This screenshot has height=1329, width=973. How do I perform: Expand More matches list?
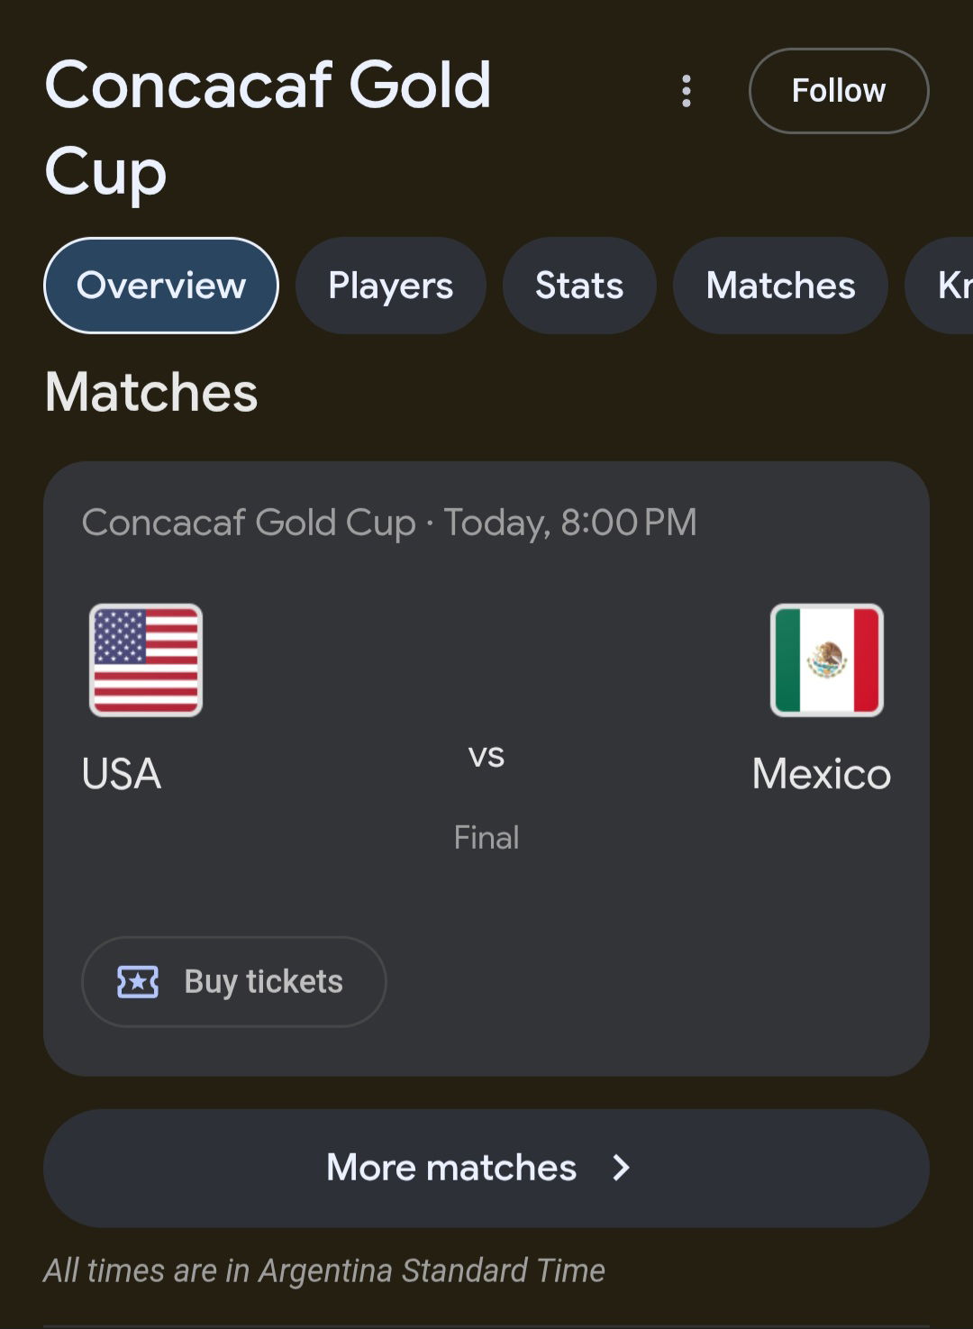486,1168
